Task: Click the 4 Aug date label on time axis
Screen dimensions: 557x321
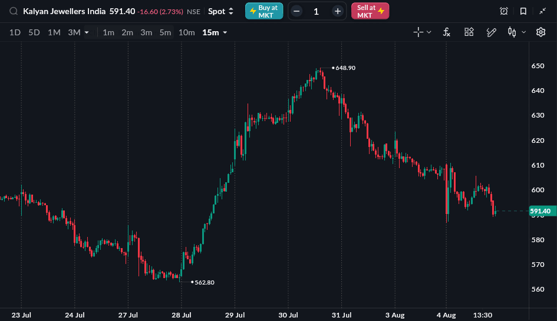Action: click(446, 315)
